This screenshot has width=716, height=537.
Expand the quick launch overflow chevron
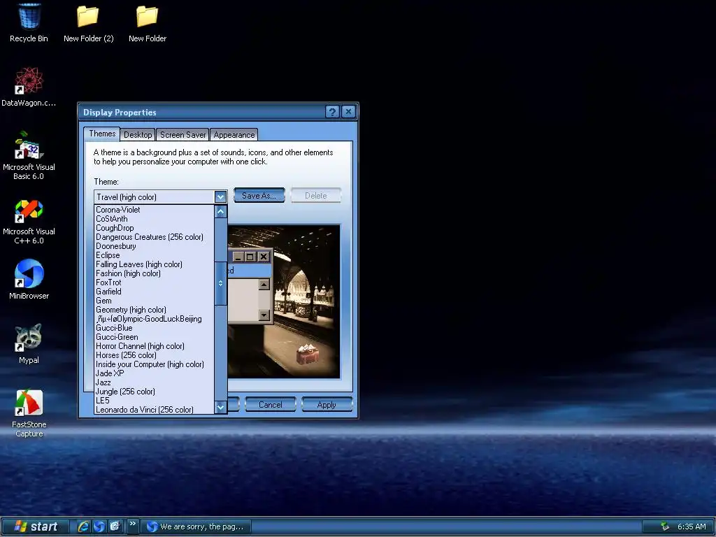click(132, 524)
